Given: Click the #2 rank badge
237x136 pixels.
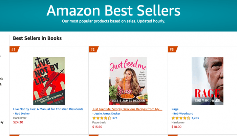Looking at the screenshot, I should point(93,50).
